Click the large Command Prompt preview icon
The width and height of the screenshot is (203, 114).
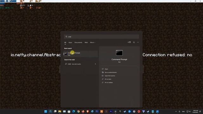tap(119, 53)
